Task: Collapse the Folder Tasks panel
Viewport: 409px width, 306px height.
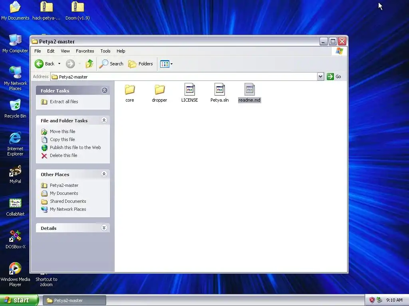Action: tap(104, 90)
